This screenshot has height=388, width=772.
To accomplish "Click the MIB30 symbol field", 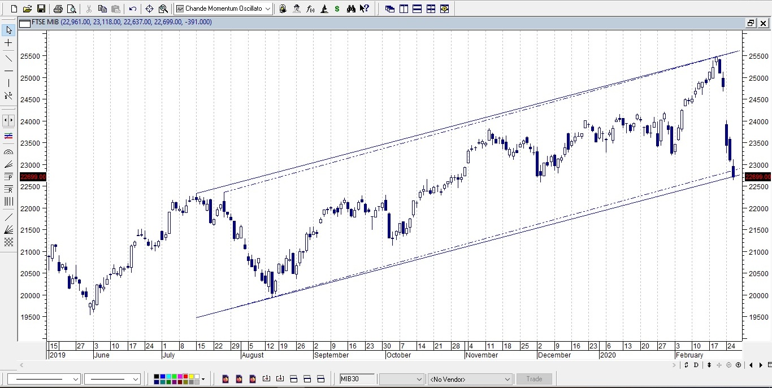I will pos(357,379).
